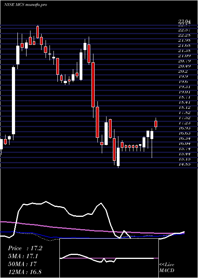
Task: Click the 'Price : 17.2' readout
Action: (x=25, y=248)
